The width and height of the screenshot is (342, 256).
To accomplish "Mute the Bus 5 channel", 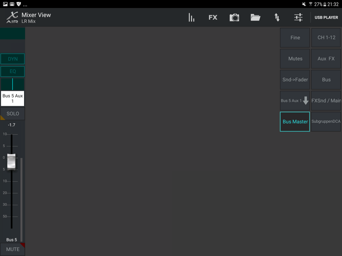I will point(13,249).
